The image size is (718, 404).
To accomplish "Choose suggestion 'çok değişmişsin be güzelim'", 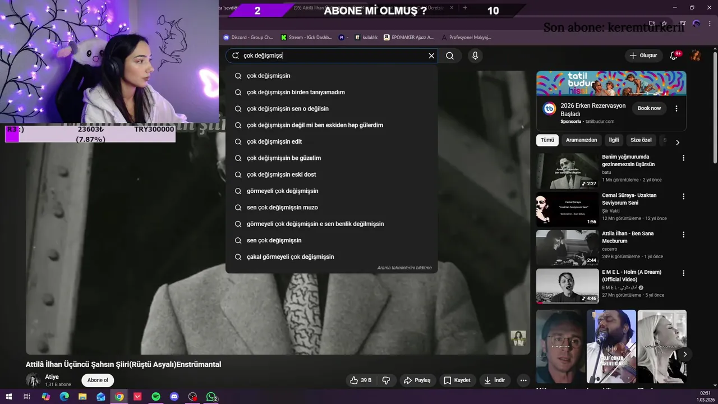I will point(332,158).
